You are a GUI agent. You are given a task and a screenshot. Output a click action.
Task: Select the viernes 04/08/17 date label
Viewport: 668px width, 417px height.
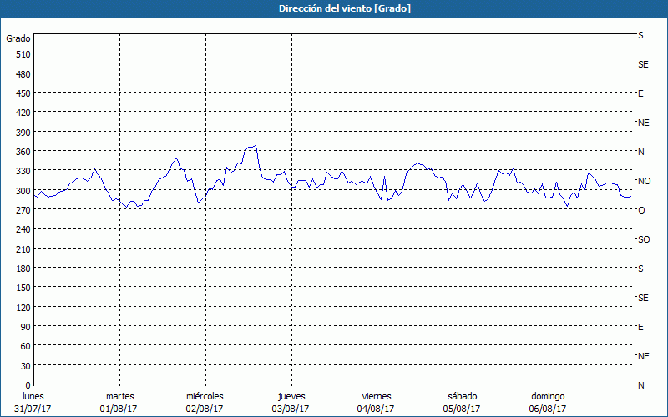[x=376, y=402]
